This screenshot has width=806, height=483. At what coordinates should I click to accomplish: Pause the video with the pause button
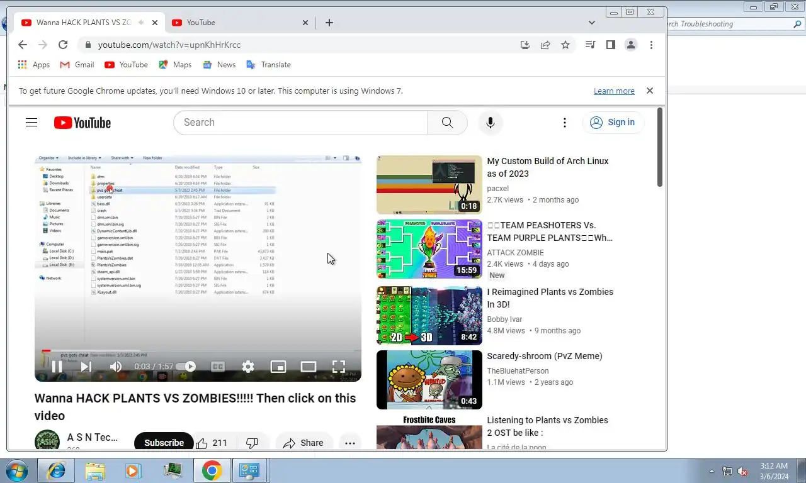pos(57,367)
